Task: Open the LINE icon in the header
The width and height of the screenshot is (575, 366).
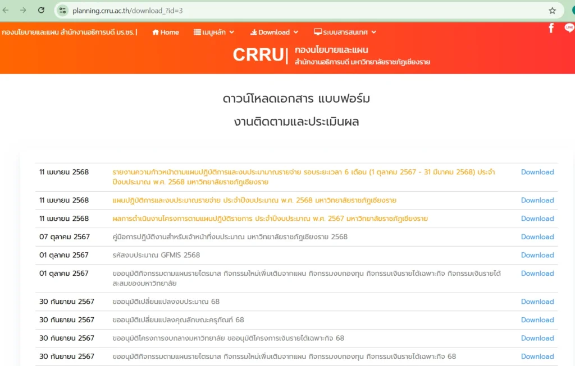Action: click(569, 28)
